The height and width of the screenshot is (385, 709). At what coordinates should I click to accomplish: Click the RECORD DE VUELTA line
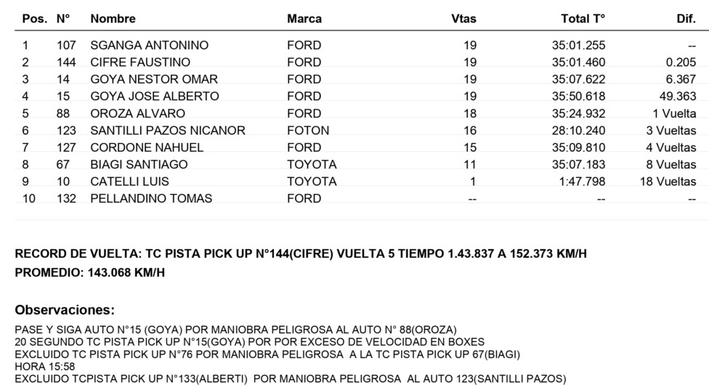301,254
